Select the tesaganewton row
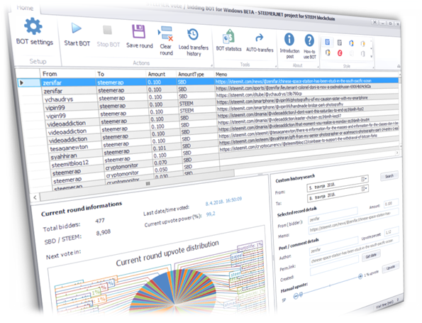 click(69, 148)
